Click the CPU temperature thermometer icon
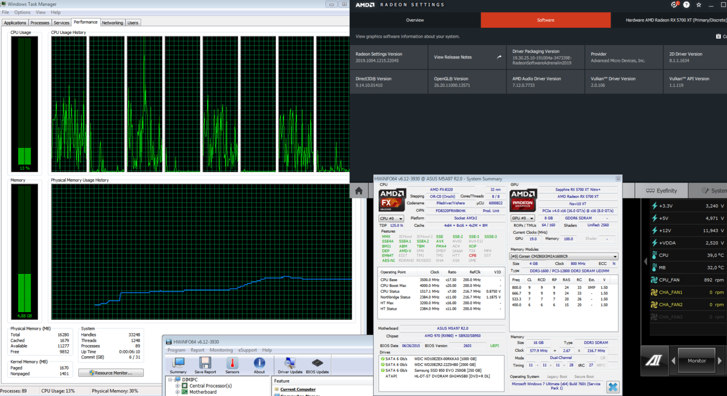 (654, 255)
